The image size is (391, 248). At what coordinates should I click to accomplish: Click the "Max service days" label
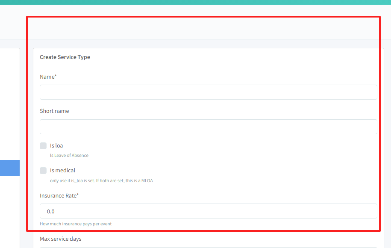[60, 239]
